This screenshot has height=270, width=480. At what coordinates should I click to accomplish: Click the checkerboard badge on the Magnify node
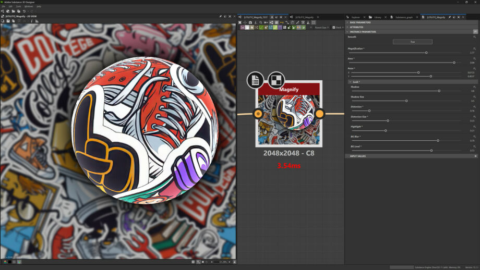[277, 80]
